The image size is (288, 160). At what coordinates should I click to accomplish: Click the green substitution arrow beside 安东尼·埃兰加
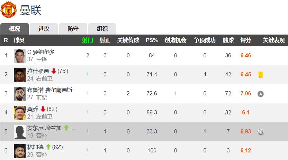point(66,128)
